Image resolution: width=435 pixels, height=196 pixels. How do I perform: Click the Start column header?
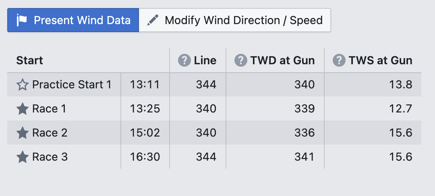pos(30,60)
